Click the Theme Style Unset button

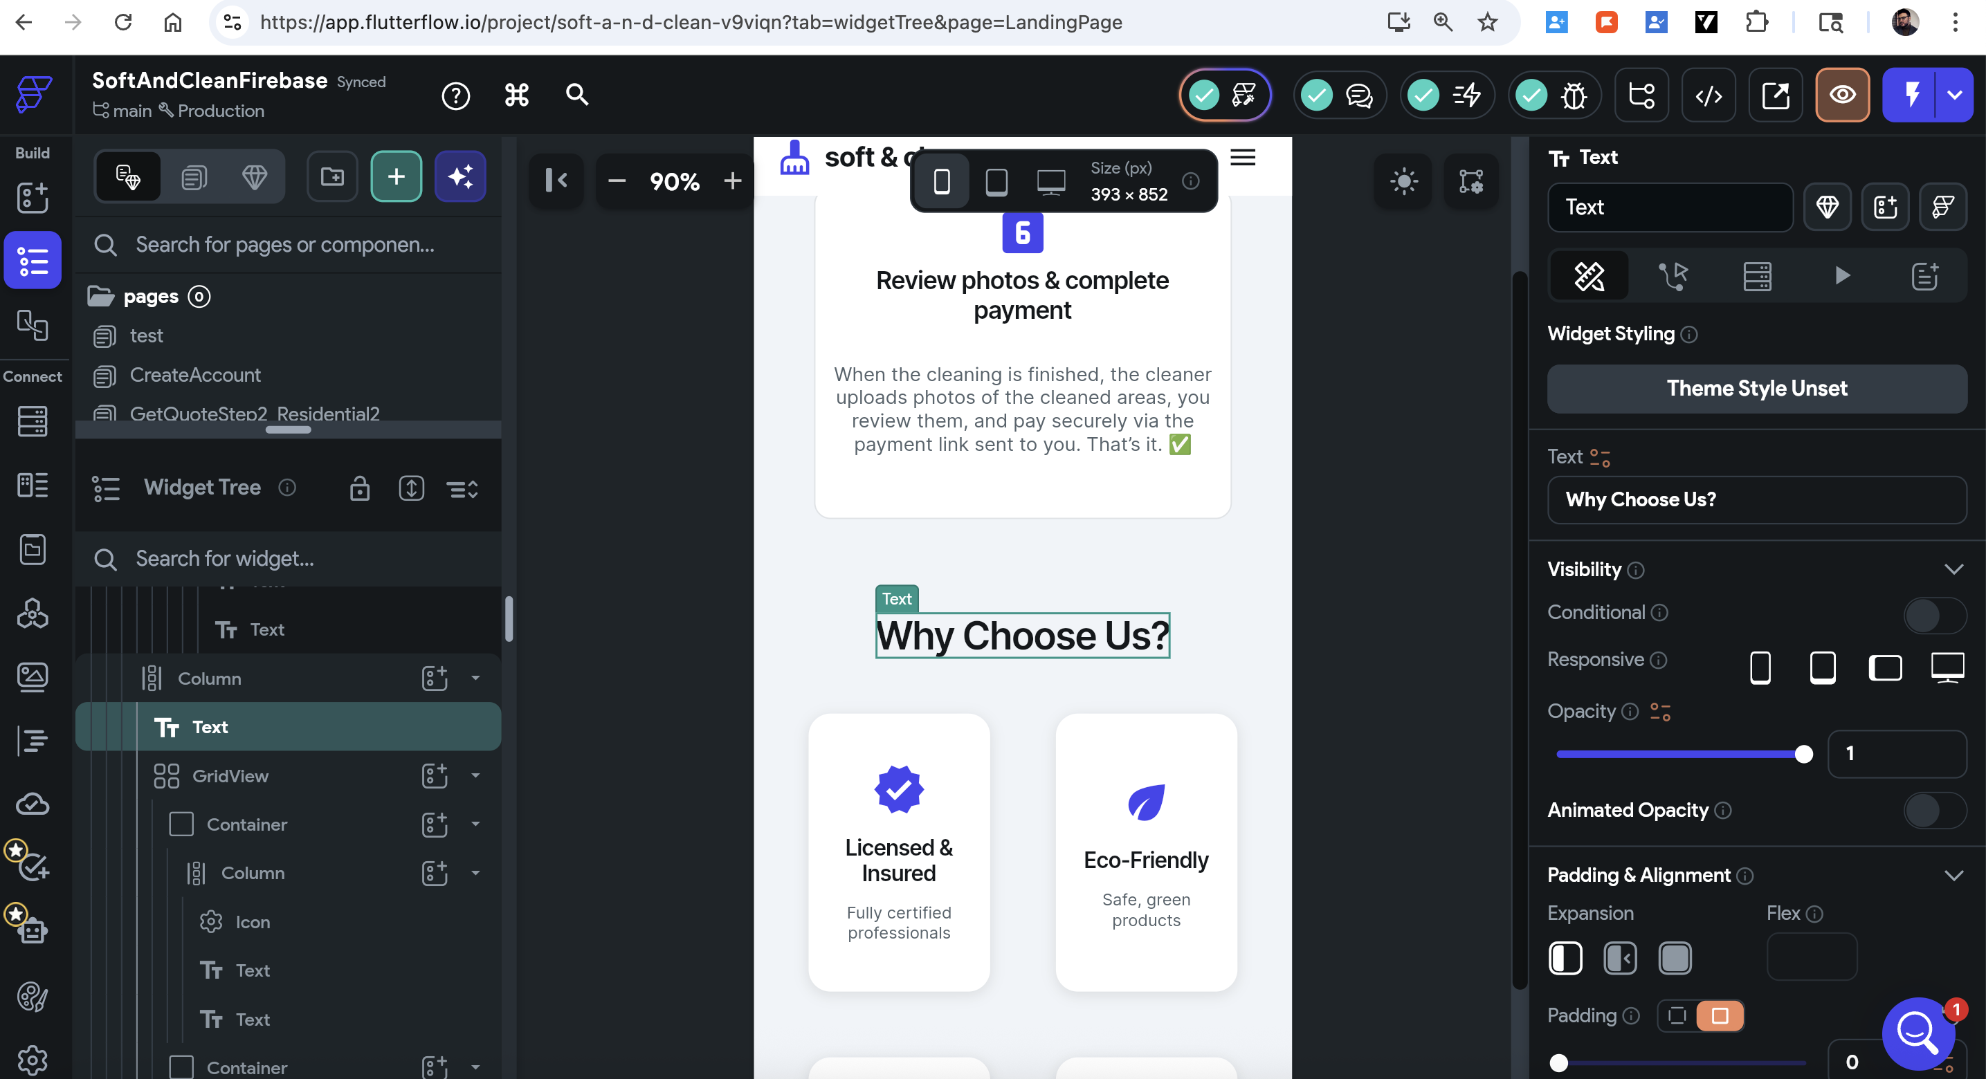tap(1756, 389)
